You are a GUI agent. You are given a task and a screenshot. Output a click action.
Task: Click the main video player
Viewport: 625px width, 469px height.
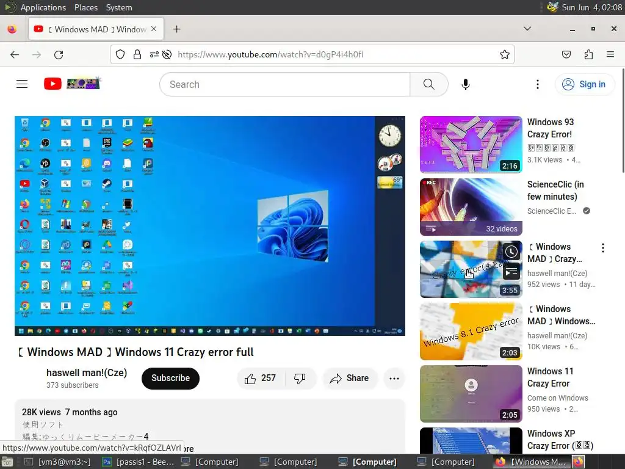pyautogui.click(x=210, y=226)
